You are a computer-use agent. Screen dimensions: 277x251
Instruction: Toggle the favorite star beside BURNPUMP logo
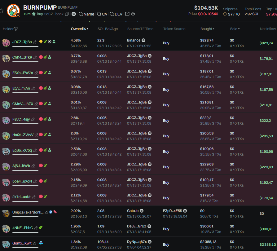click(x=2, y=11)
